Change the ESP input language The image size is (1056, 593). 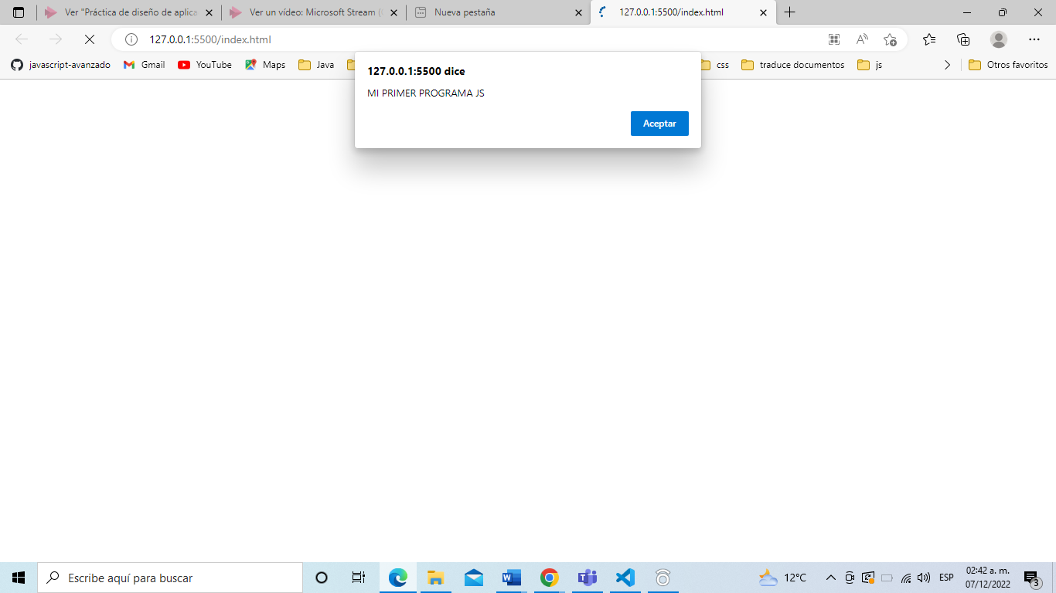[x=946, y=578]
